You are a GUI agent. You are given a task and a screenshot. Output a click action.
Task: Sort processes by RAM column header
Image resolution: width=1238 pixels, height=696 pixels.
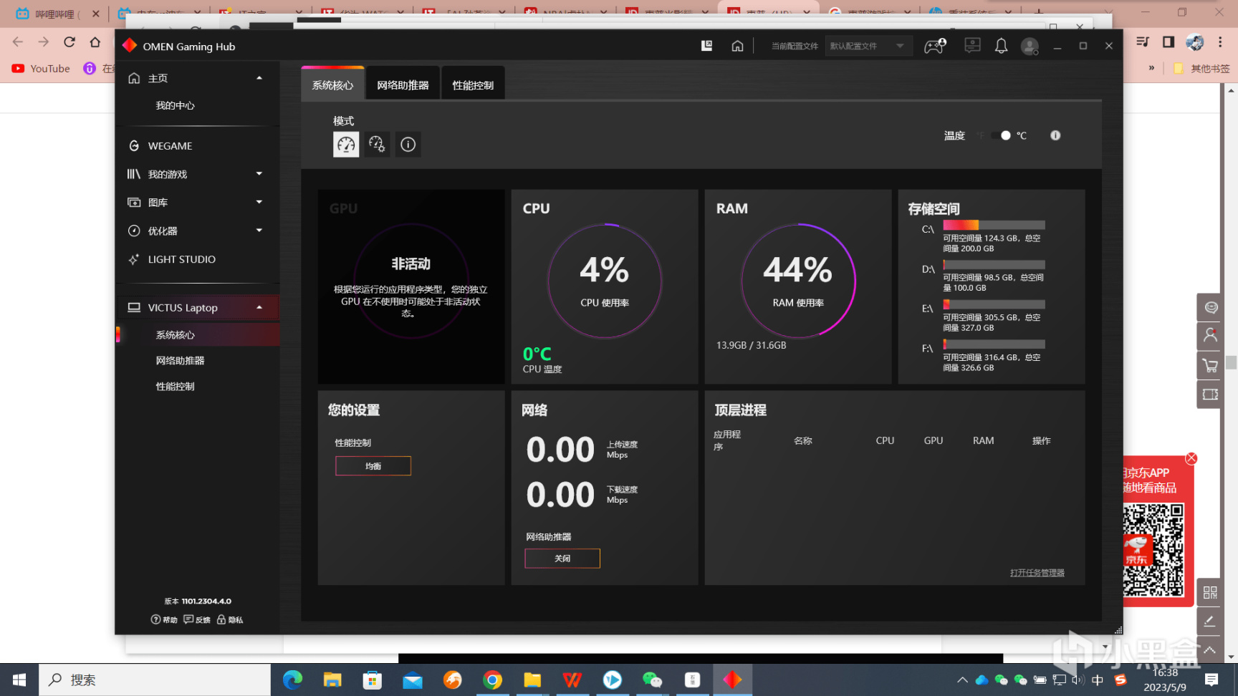pos(983,440)
